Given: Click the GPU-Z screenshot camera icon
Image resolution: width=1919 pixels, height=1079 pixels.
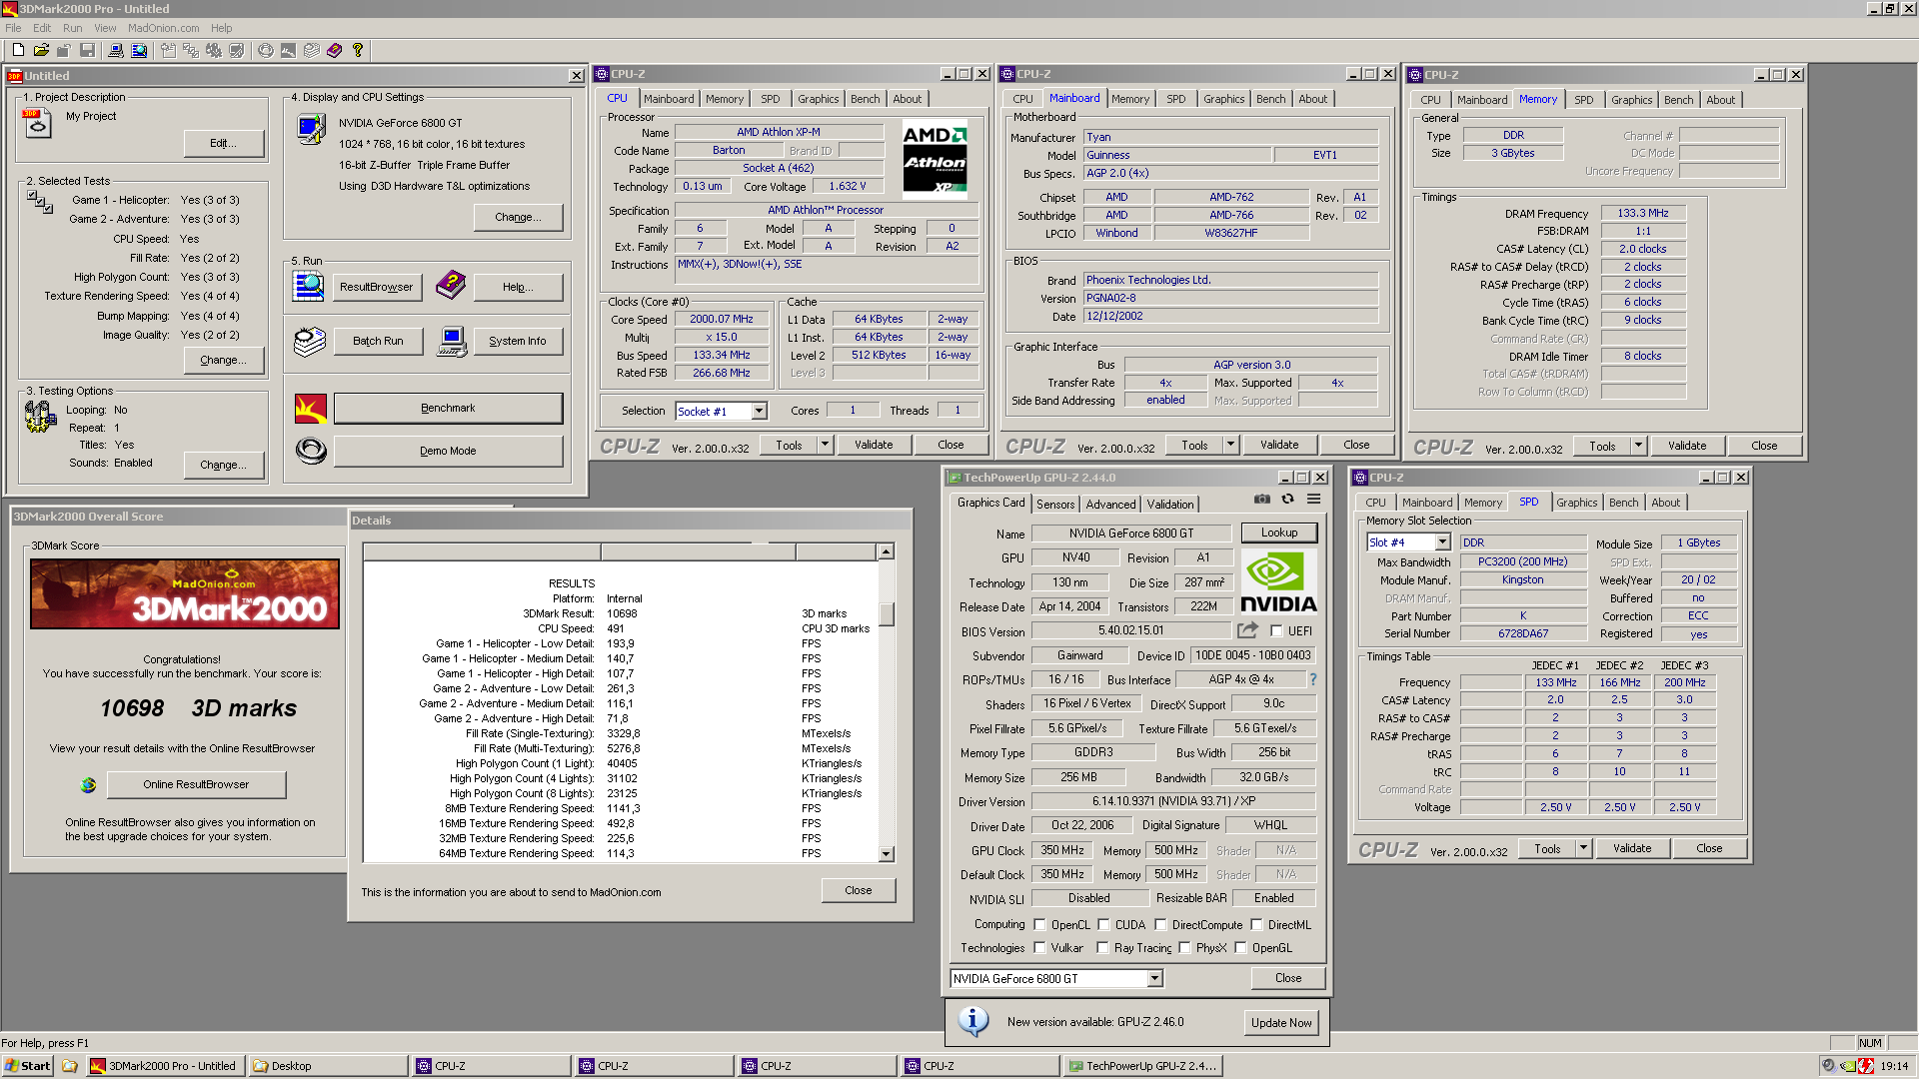Looking at the screenshot, I should click(x=1262, y=499).
